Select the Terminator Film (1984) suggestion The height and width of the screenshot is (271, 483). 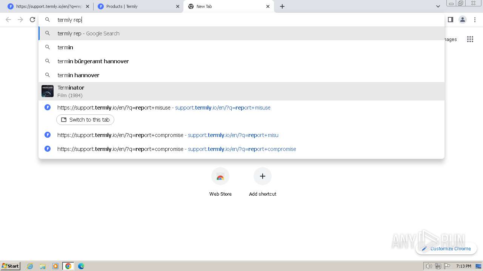click(241, 91)
